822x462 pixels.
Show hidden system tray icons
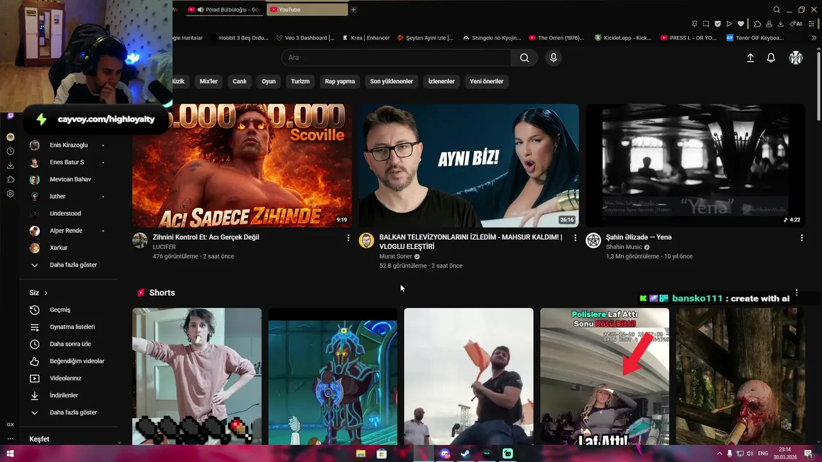click(x=719, y=454)
